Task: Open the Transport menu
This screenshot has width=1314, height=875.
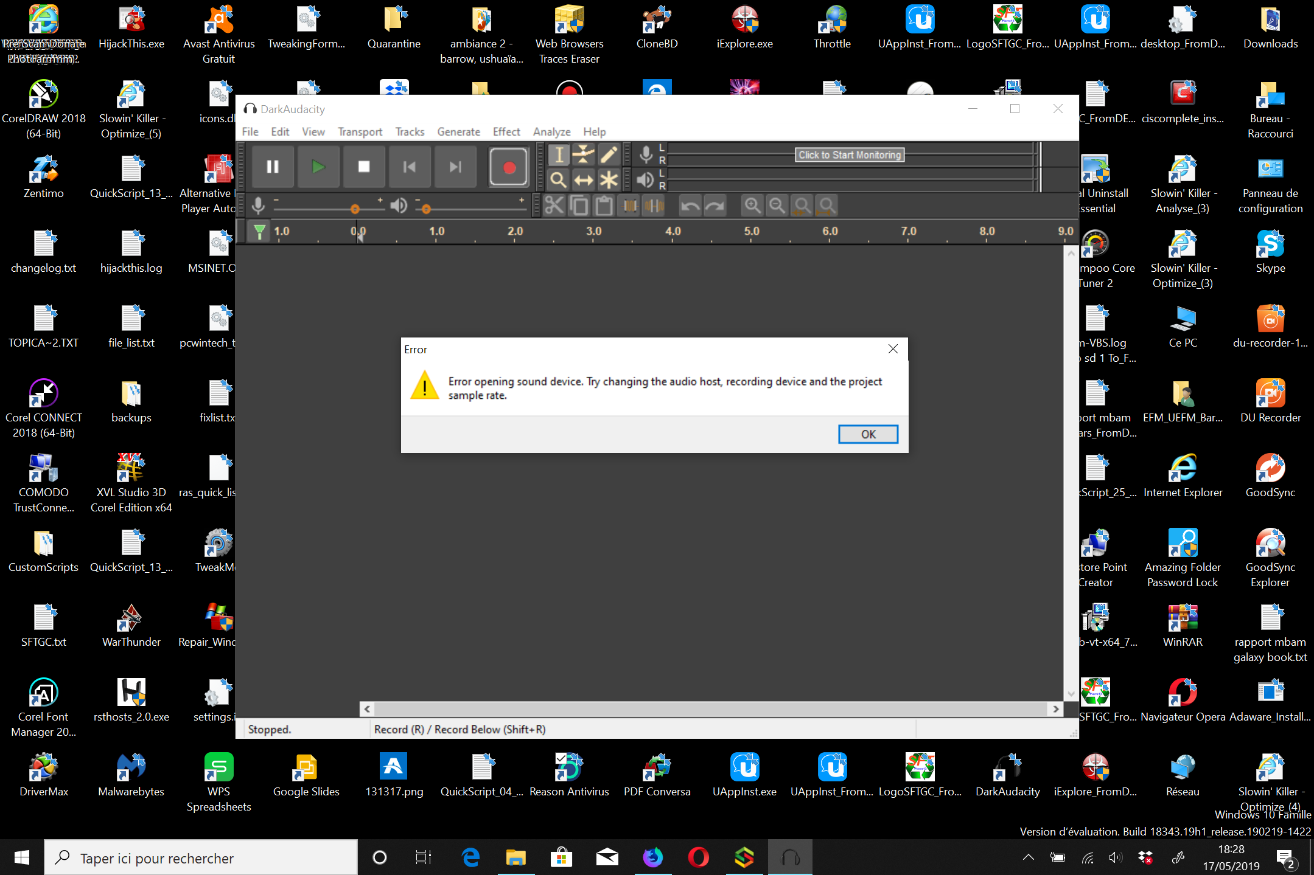Action: click(x=360, y=132)
